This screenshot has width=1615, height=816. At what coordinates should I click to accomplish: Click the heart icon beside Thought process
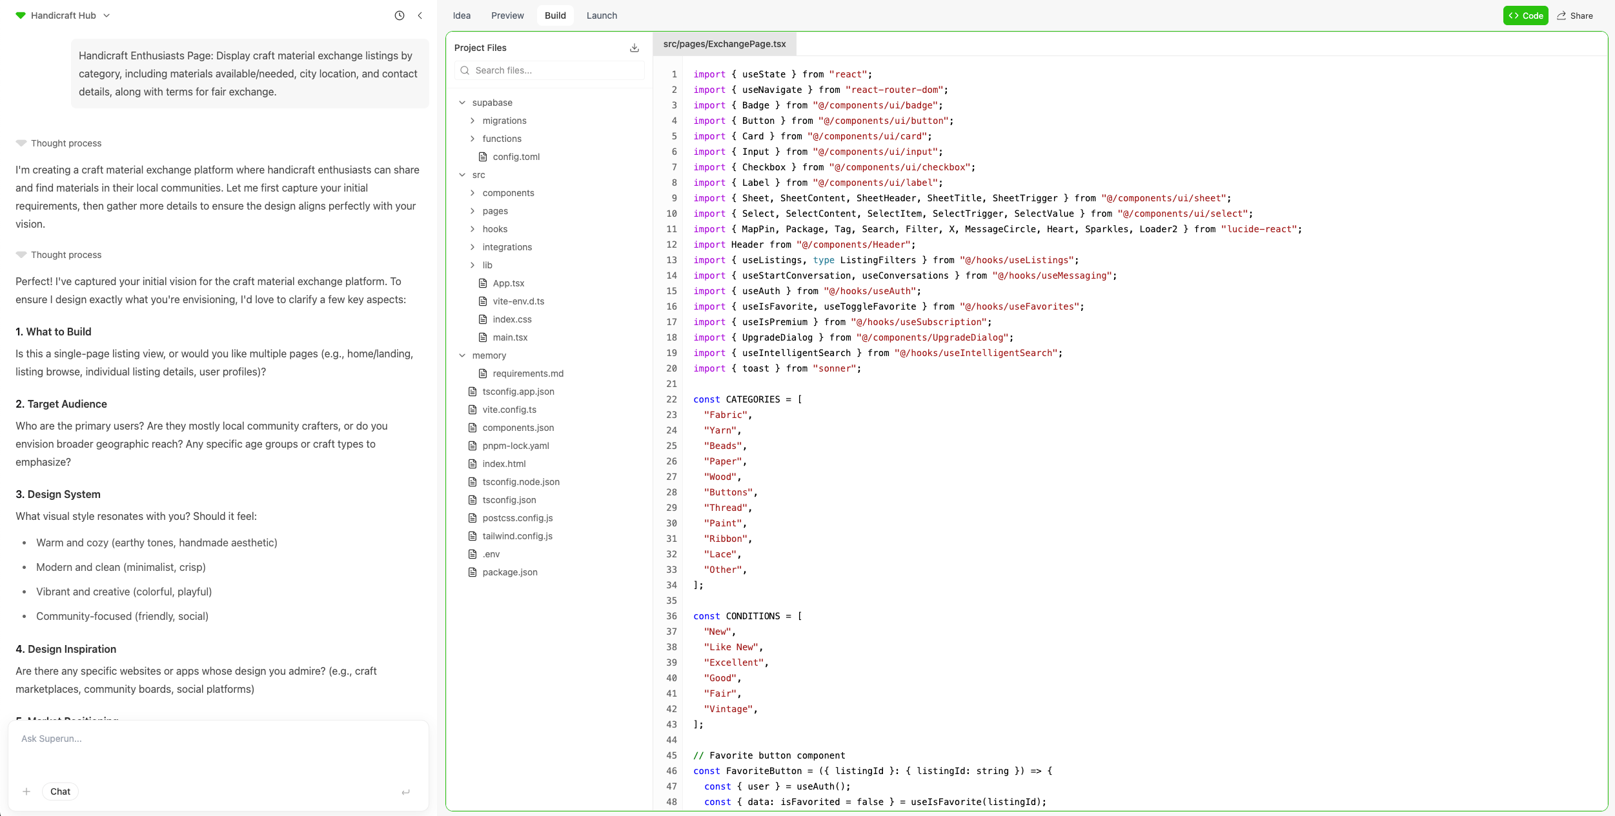pyautogui.click(x=21, y=143)
